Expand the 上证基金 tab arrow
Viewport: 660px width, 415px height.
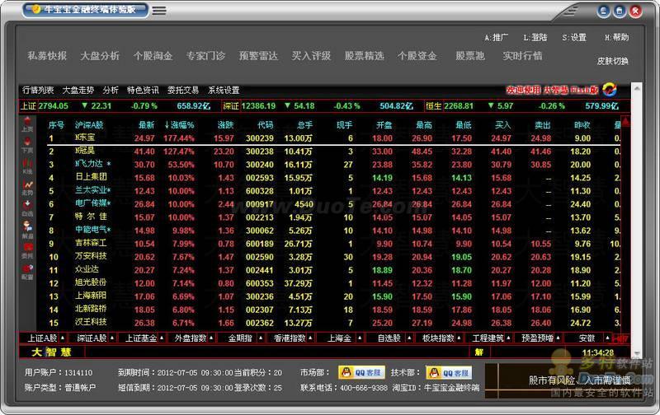click(x=162, y=338)
